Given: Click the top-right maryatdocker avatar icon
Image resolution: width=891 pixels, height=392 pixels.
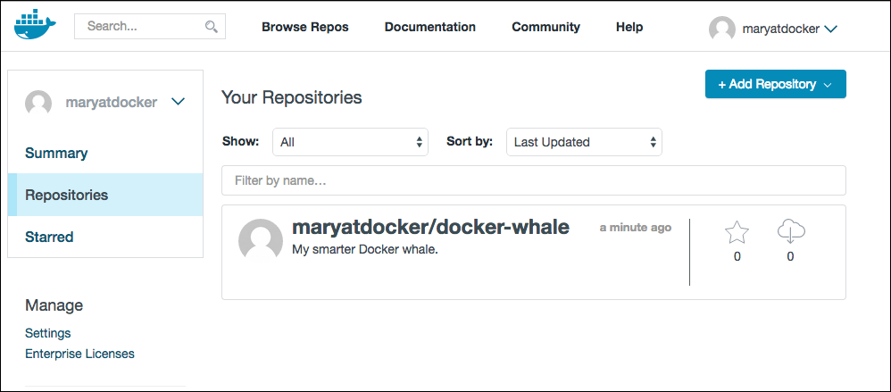Looking at the screenshot, I should tap(721, 29).
